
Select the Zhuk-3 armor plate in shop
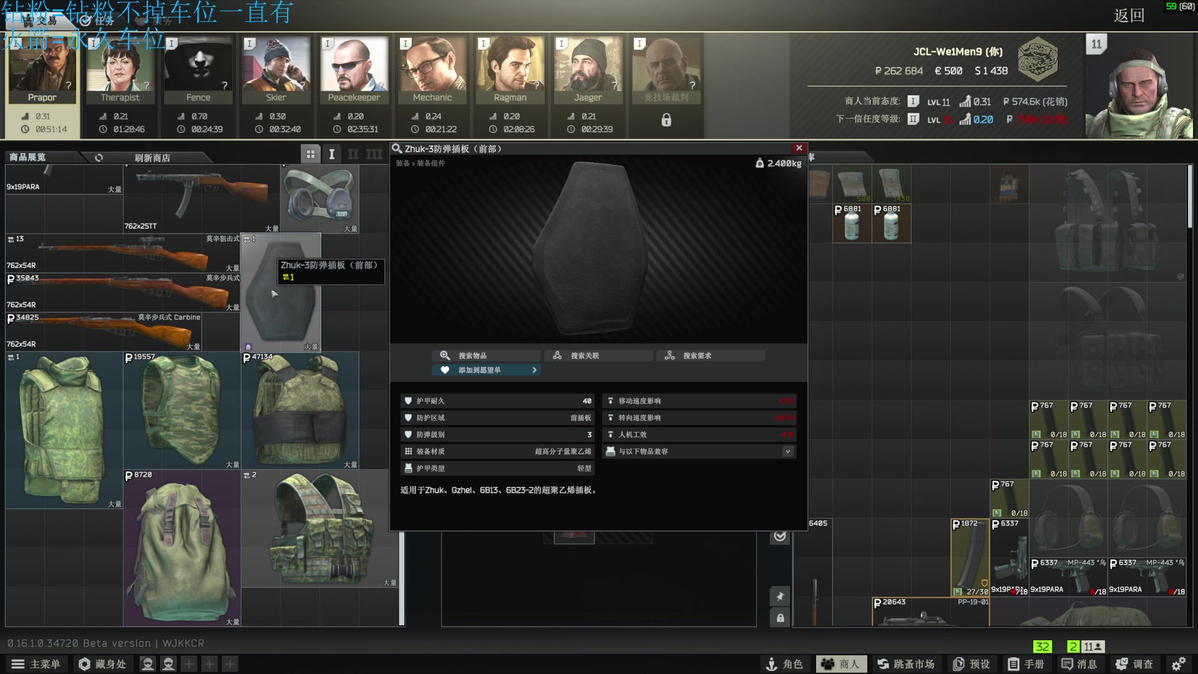(x=281, y=292)
